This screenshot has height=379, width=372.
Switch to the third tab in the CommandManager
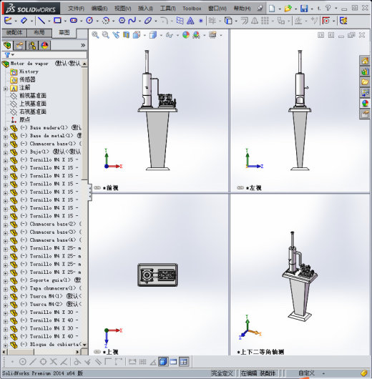pos(64,33)
